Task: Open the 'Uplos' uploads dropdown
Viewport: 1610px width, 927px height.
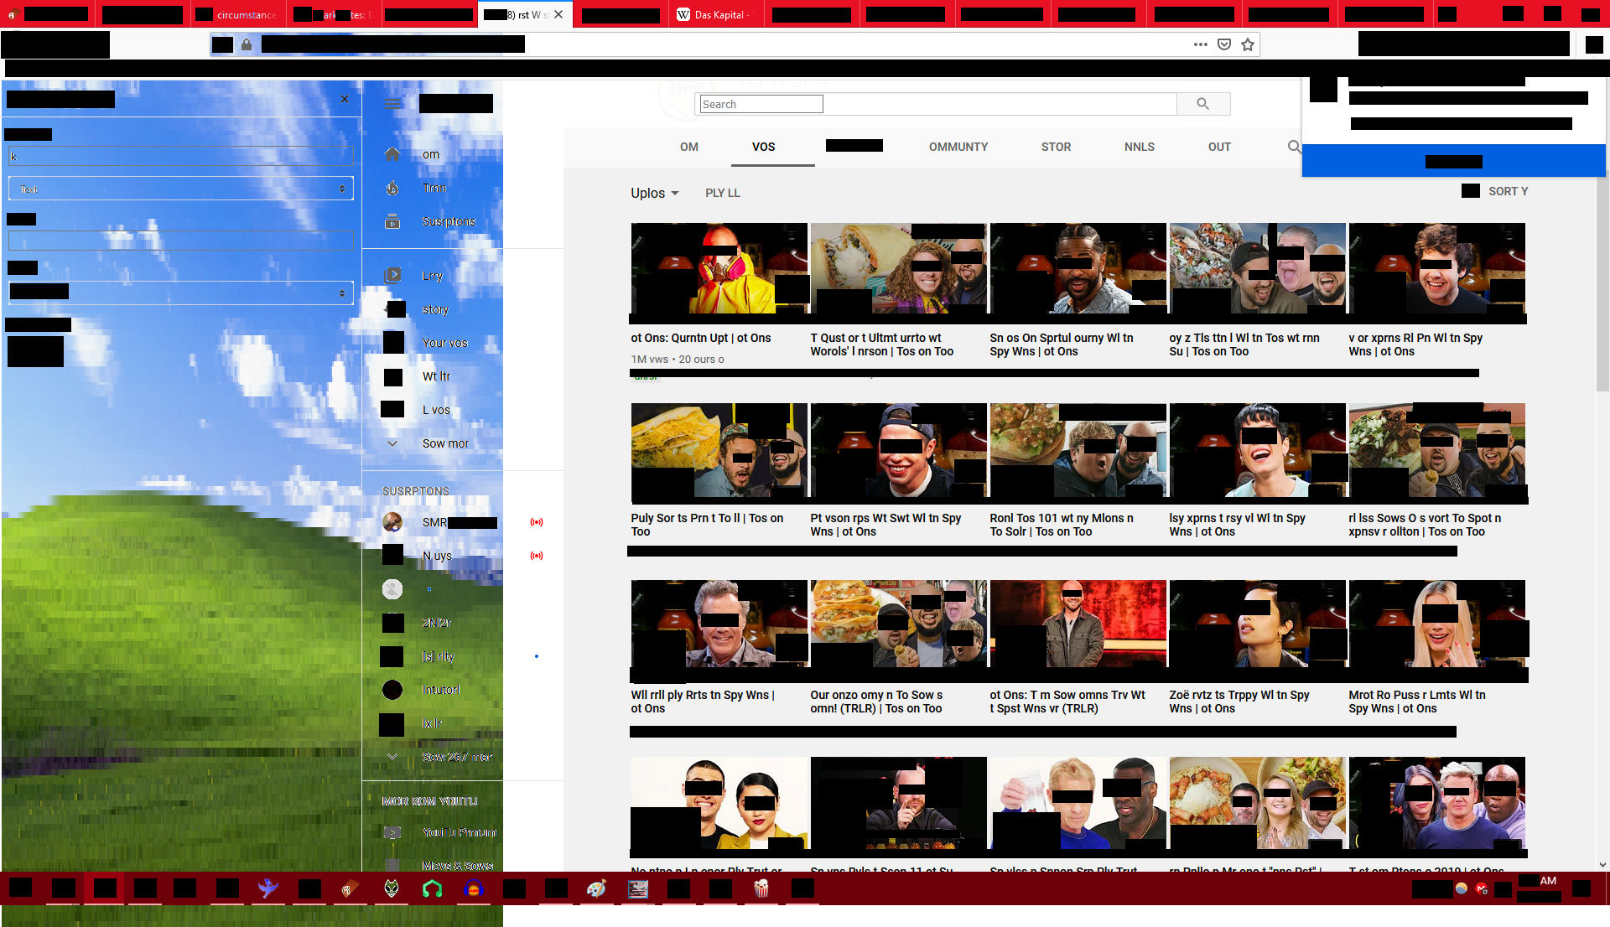Action: 654,193
